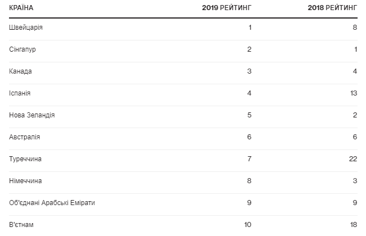This screenshot has width=366, height=236.
Task: Select Туреччина's 2018 rating value 22
Action: 353,159
